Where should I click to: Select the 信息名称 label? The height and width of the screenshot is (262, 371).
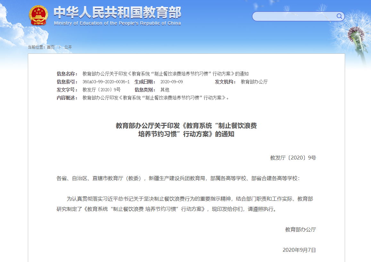(x=67, y=74)
